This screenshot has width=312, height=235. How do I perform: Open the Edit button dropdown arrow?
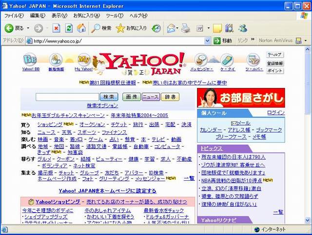pyautogui.click(x=208, y=28)
